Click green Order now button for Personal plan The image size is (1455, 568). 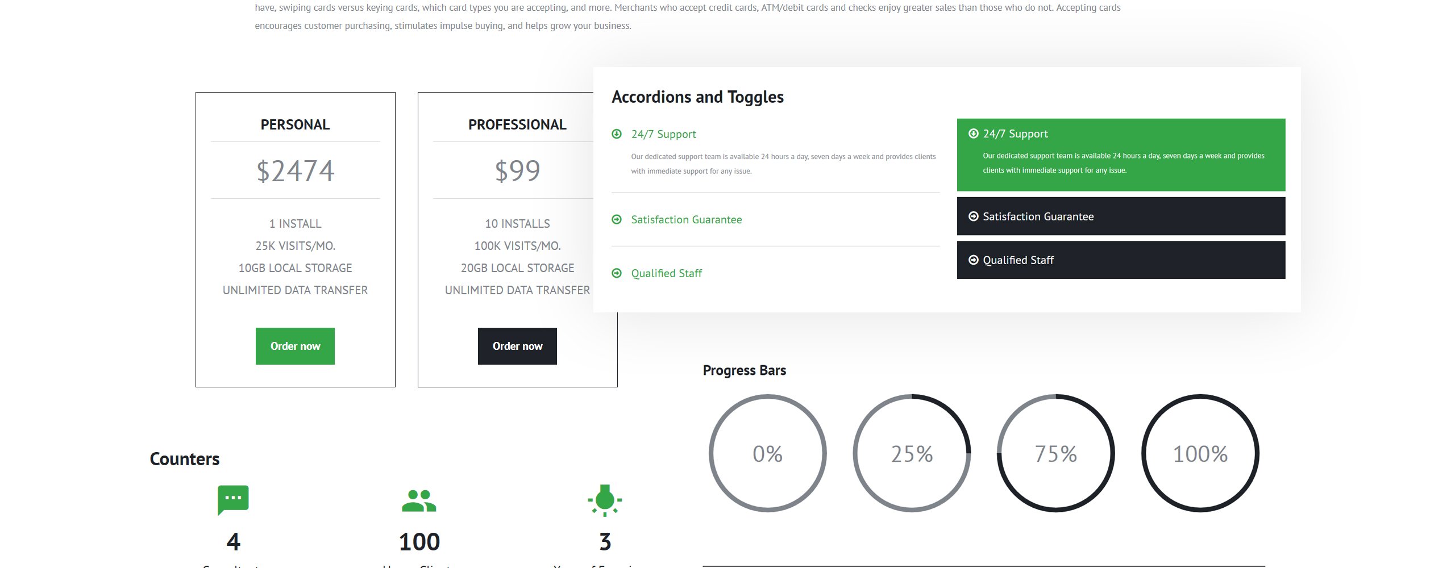click(295, 346)
